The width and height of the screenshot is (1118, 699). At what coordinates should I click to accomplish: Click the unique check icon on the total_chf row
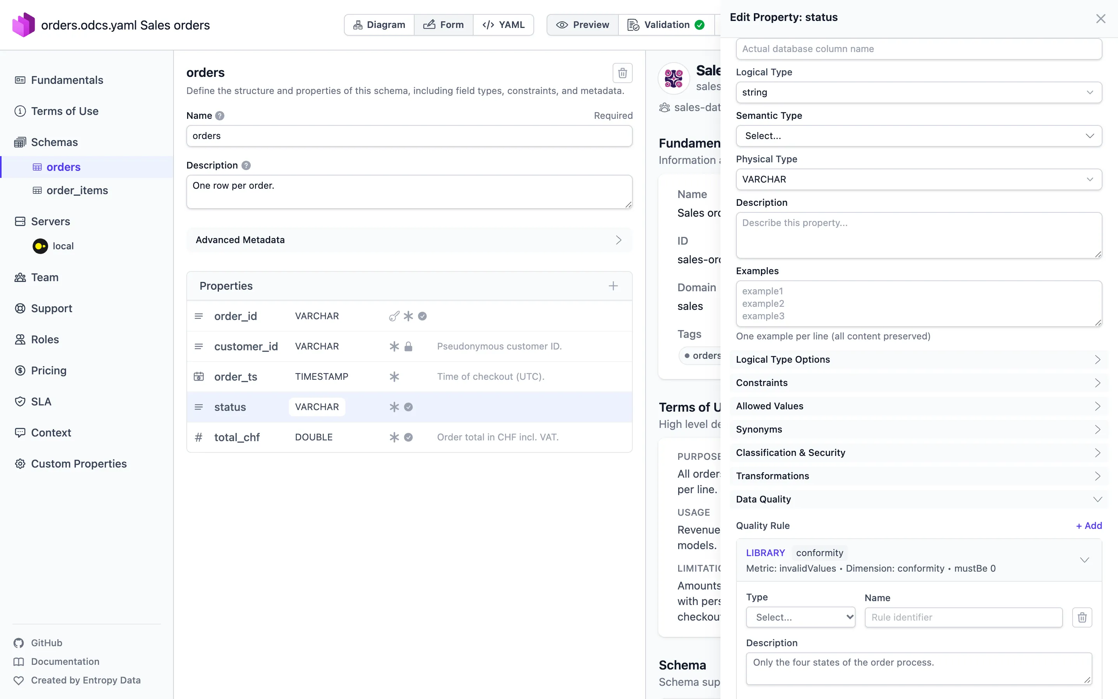pos(408,437)
